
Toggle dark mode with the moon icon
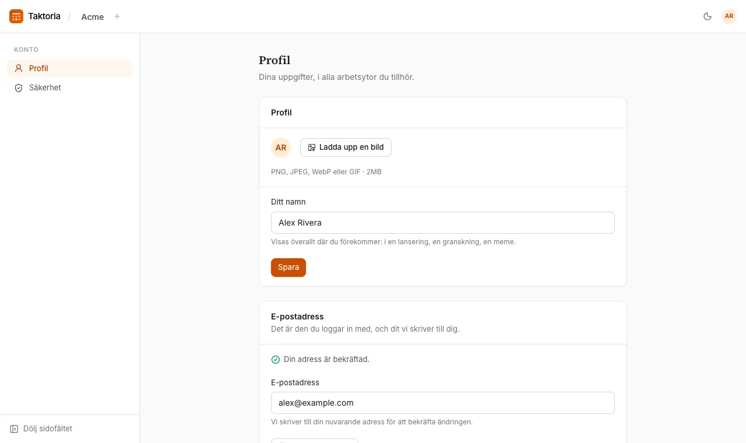(708, 16)
